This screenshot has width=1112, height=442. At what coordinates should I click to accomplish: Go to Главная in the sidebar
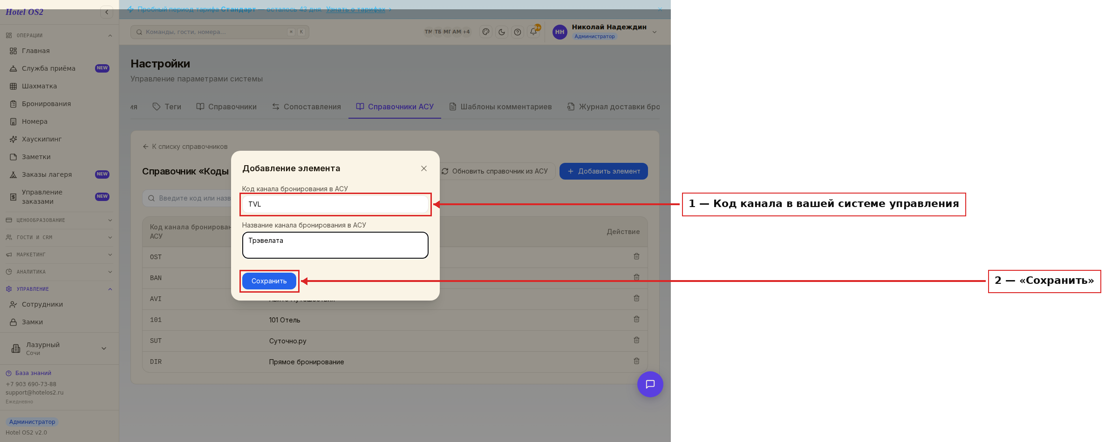(x=59, y=51)
